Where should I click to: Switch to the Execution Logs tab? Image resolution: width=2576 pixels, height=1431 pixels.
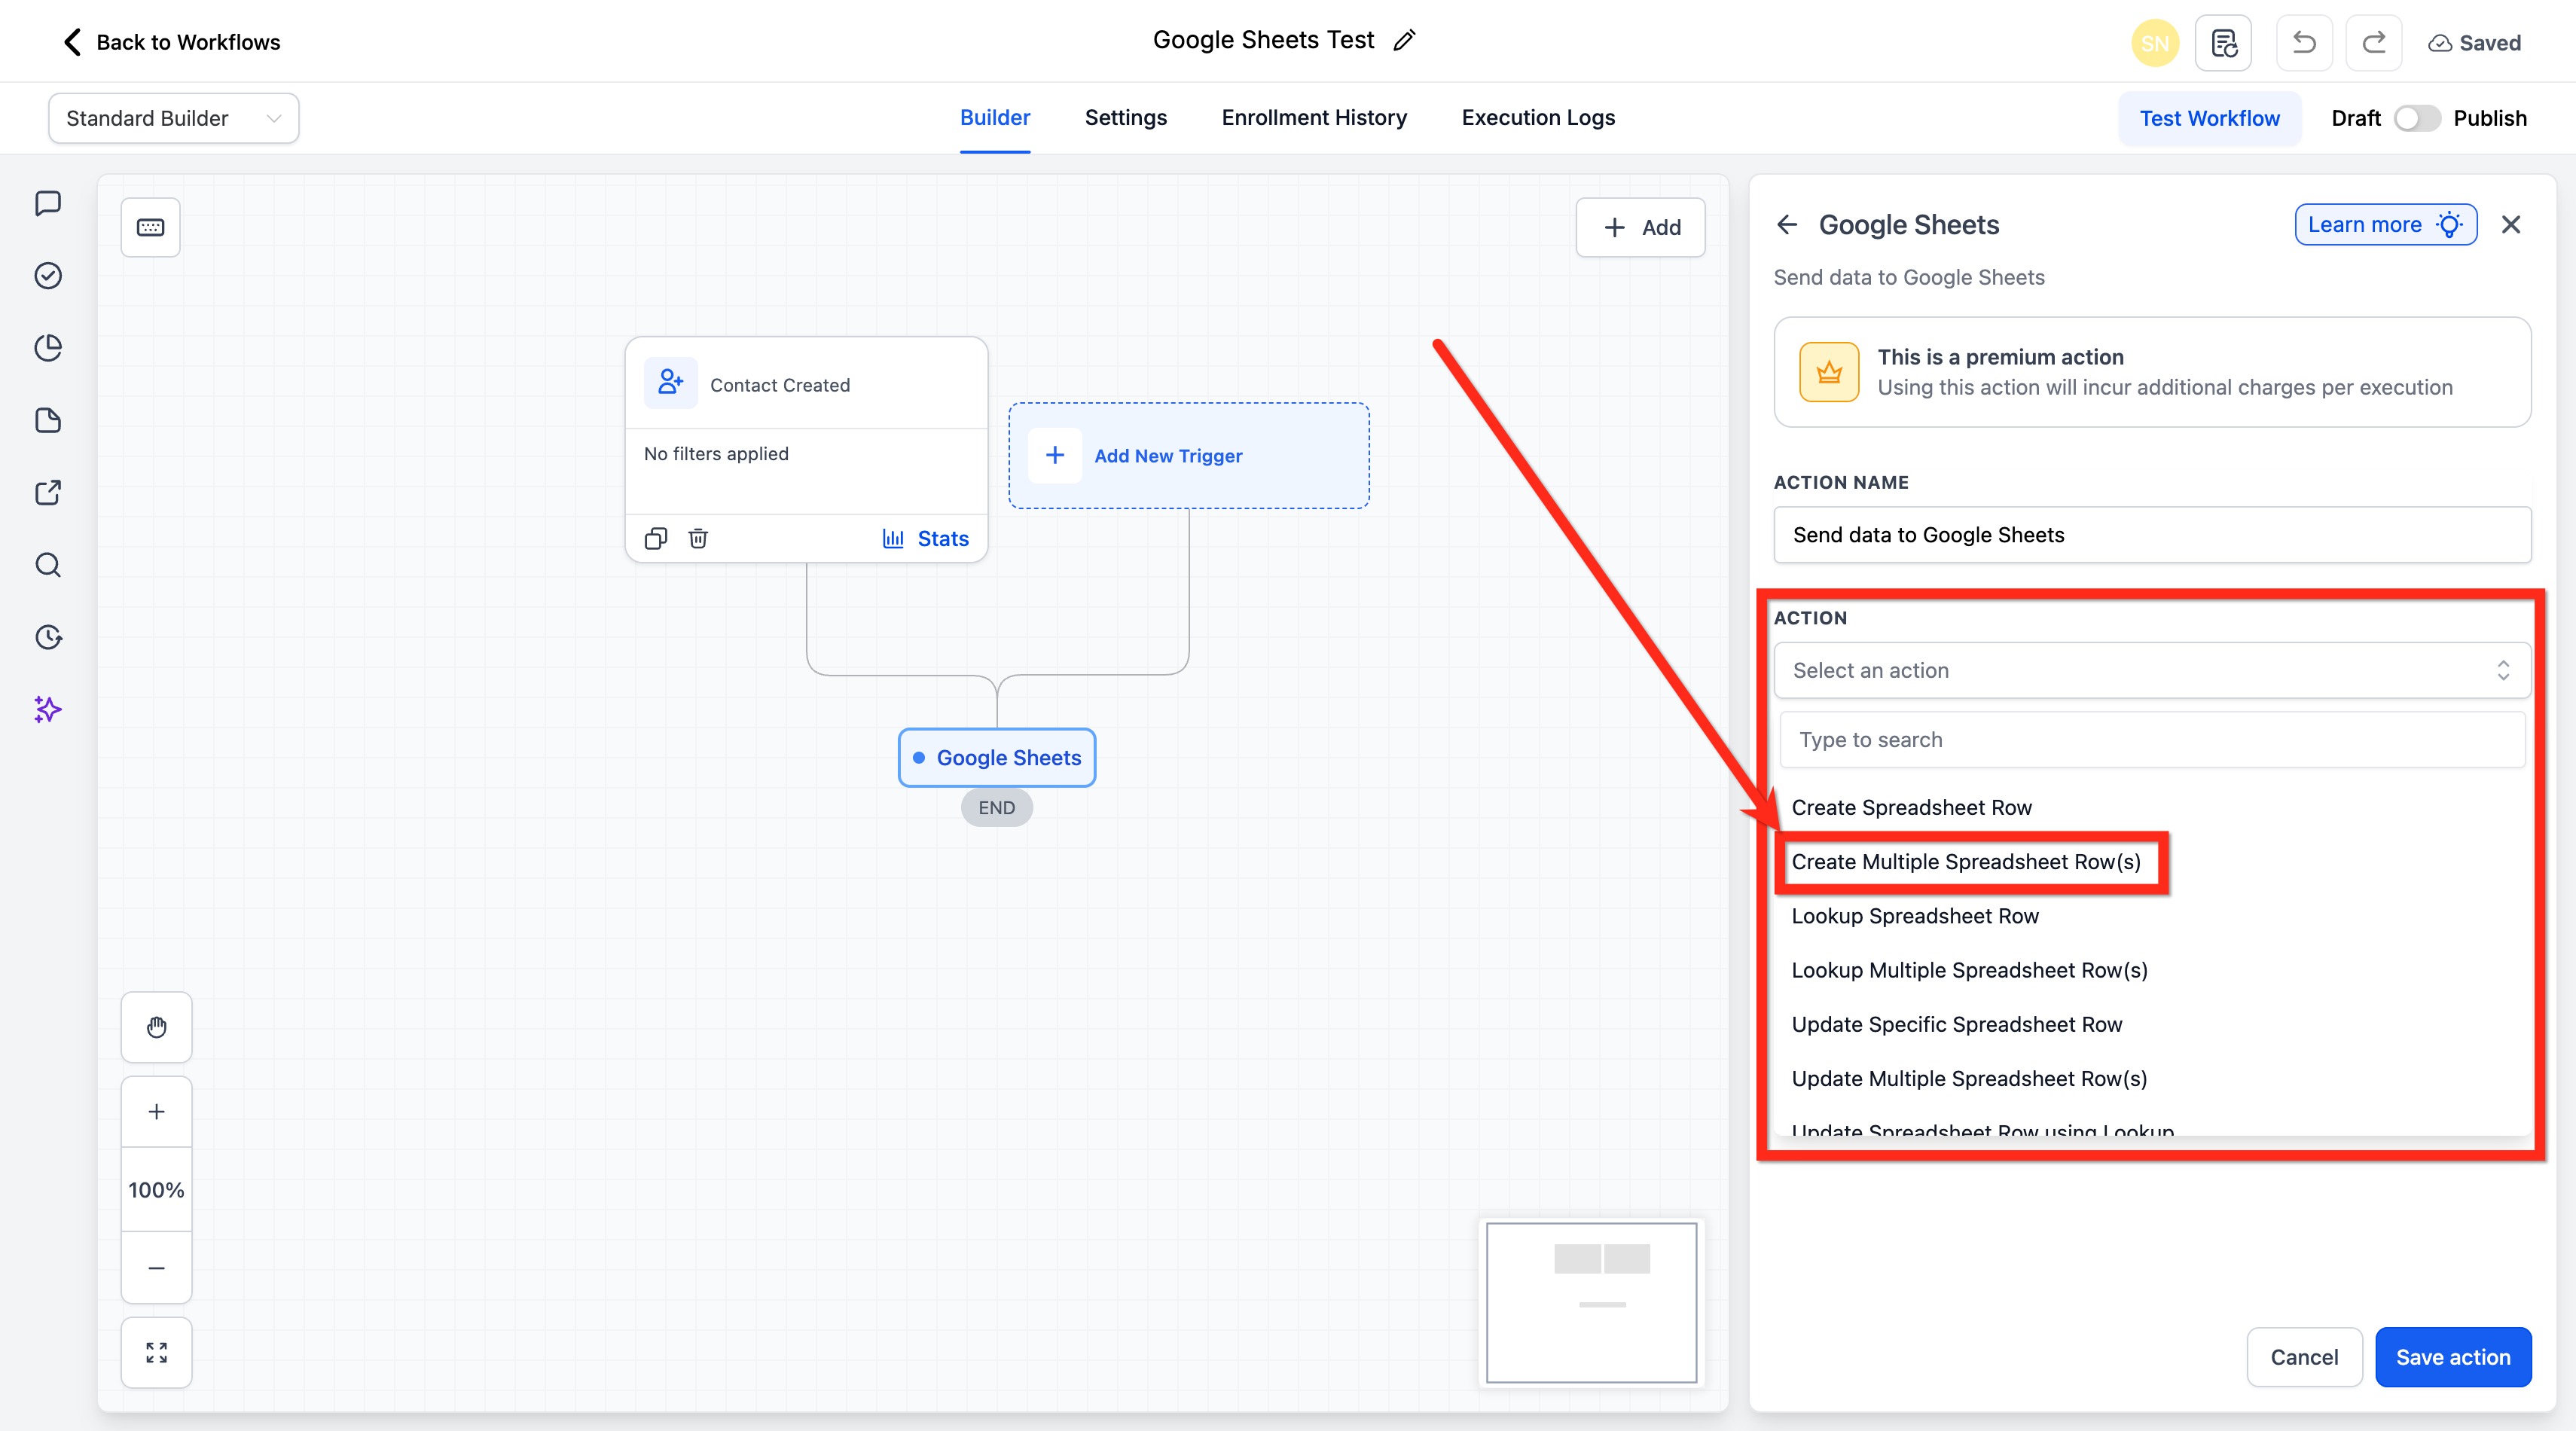point(1537,118)
